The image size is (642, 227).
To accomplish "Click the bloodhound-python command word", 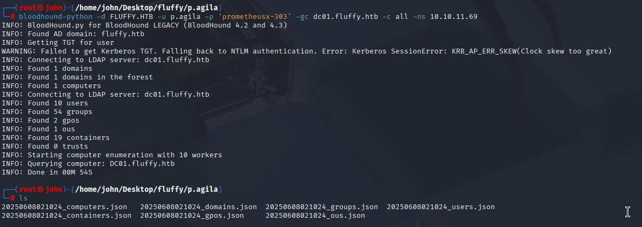I will coord(55,16).
